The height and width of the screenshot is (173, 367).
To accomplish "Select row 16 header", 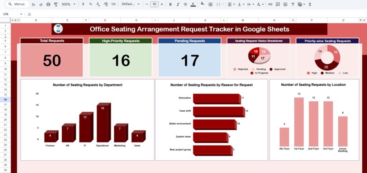I will 5,100.
